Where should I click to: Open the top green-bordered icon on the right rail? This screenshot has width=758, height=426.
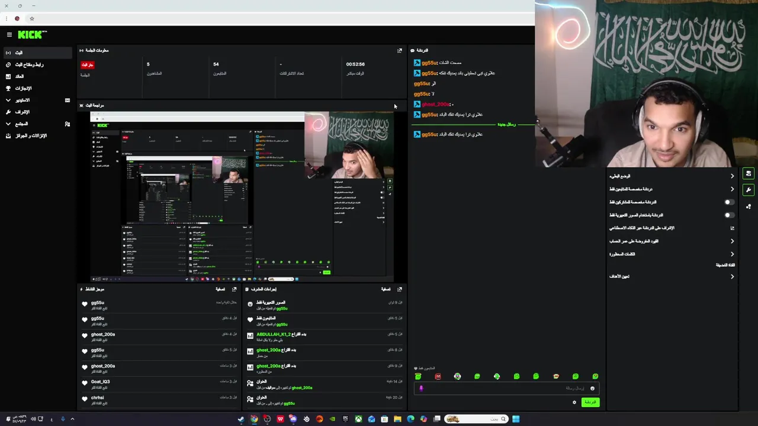(x=749, y=174)
